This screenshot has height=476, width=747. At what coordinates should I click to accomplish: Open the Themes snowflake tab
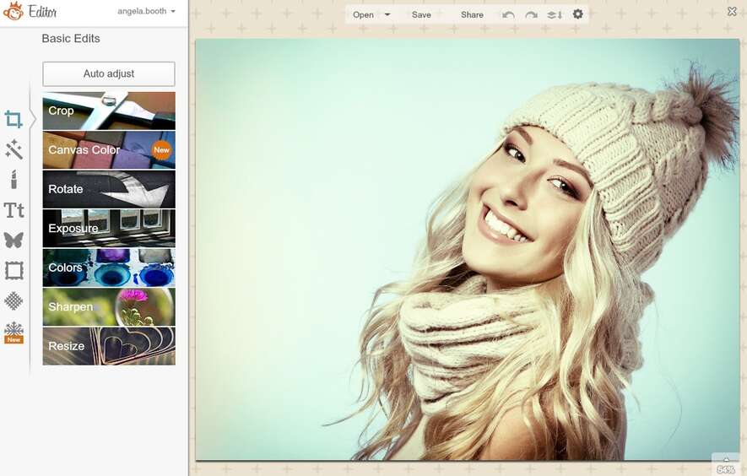[14, 331]
